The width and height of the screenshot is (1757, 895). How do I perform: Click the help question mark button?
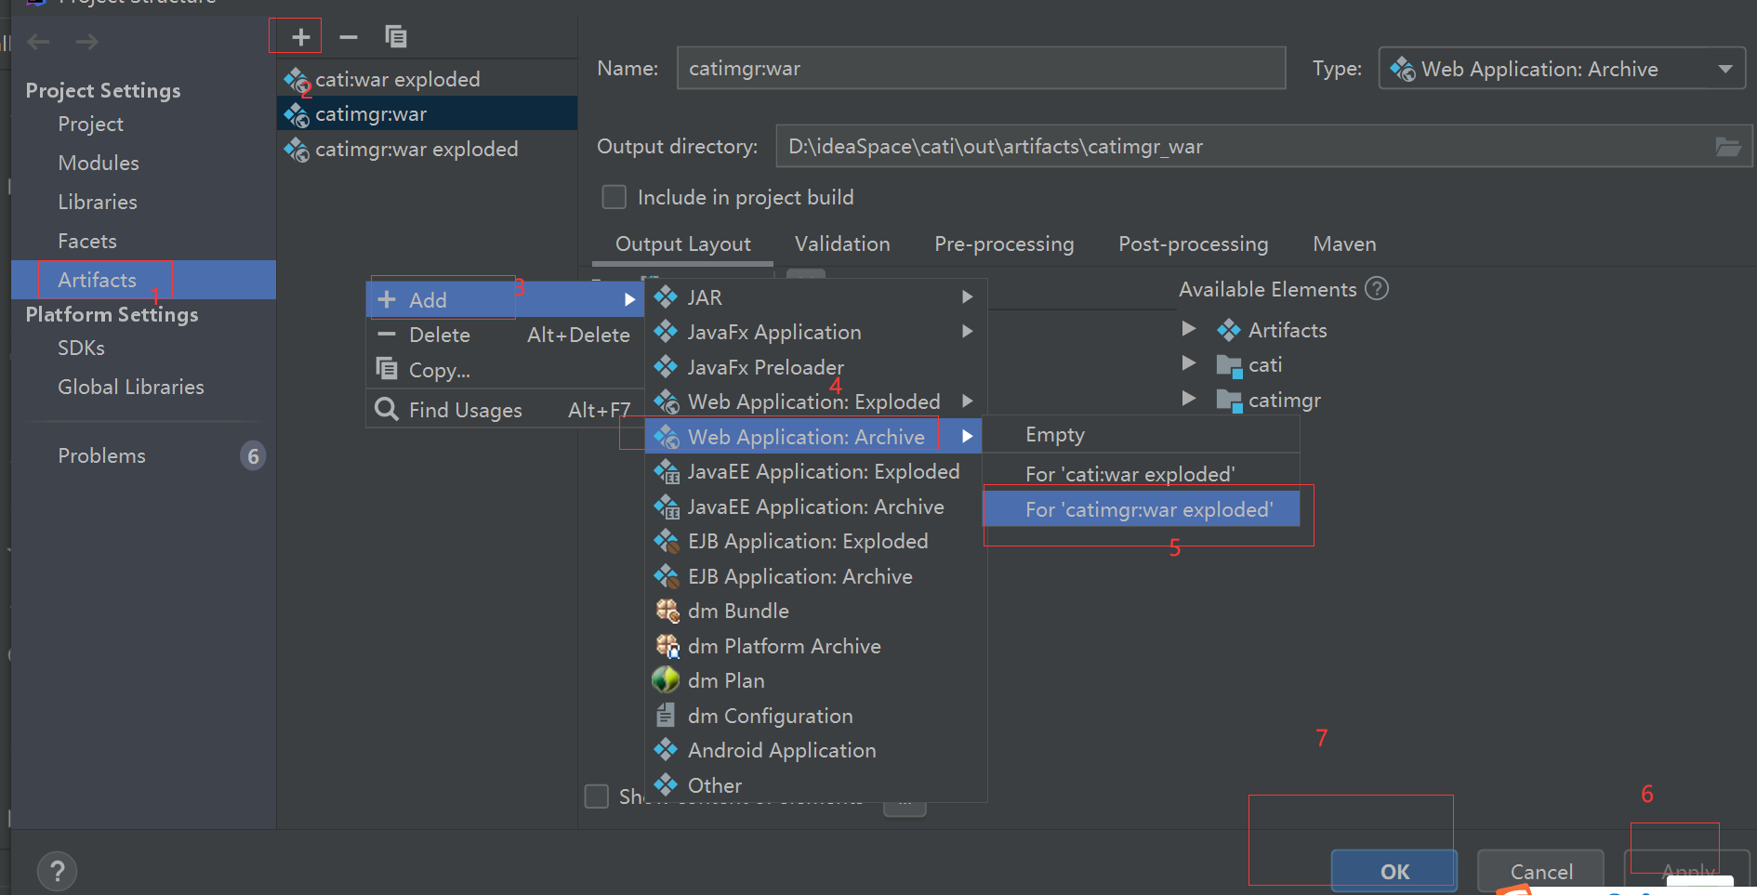(x=58, y=871)
